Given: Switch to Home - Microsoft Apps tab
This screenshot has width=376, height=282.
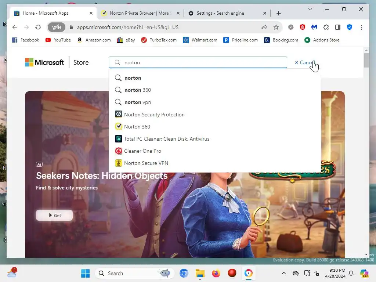Looking at the screenshot, I should coord(53,13).
